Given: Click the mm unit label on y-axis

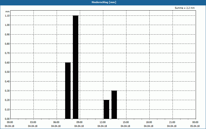Looking at the screenshot, I should click(x=7, y=12).
